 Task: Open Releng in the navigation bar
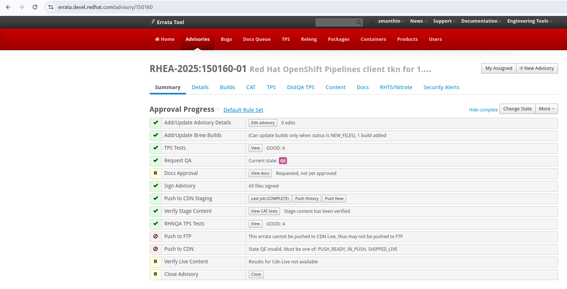coord(309,39)
